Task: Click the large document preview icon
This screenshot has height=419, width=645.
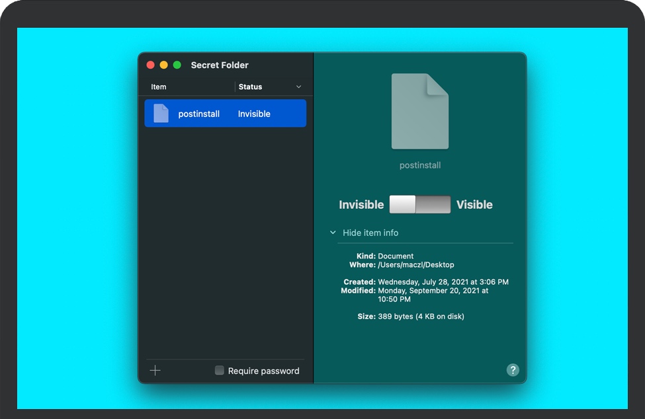Action: [420, 111]
